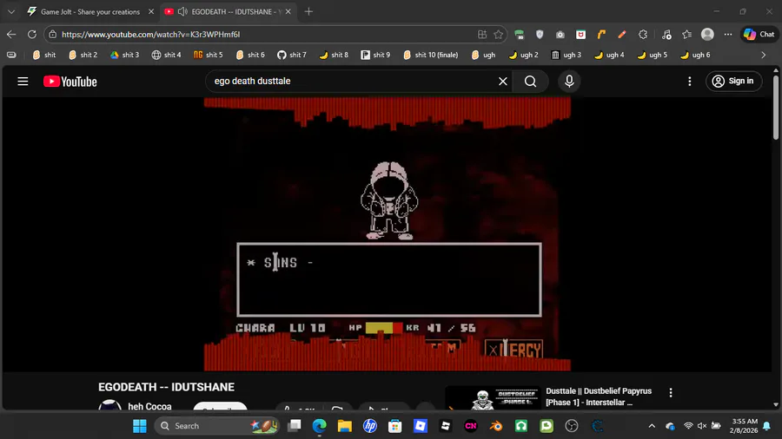The width and height of the screenshot is (782, 439).
Task: Open options for Dustbelief Papyrus video
Action: point(671,392)
